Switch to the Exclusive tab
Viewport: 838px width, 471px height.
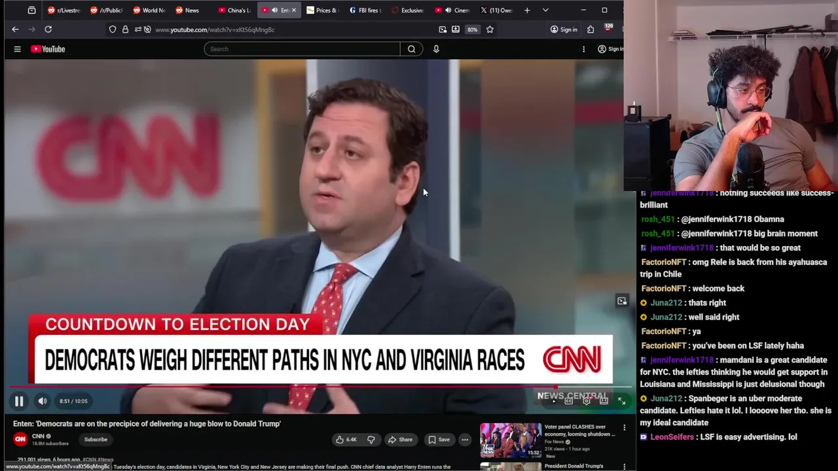(409, 10)
